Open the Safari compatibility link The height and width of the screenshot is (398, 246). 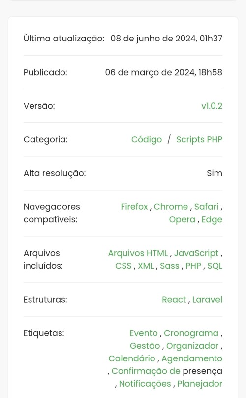(206, 207)
